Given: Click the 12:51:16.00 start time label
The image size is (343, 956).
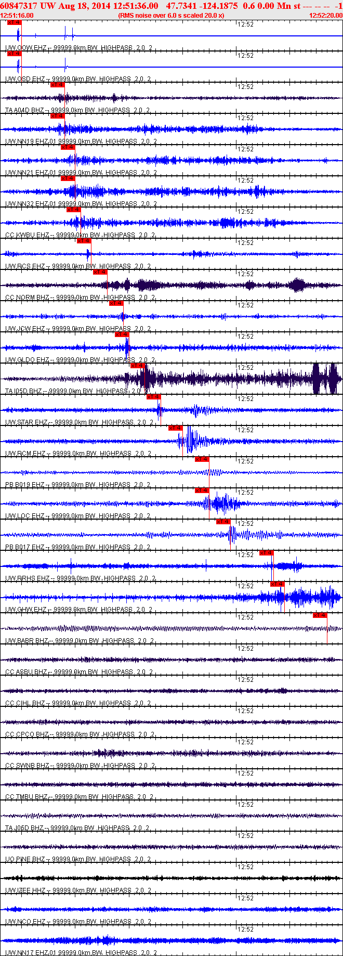Looking at the screenshot, I should [x=17, y=16].
